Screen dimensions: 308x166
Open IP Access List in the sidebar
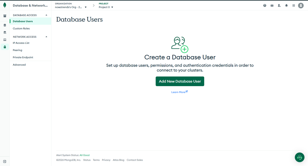(21, 43)
